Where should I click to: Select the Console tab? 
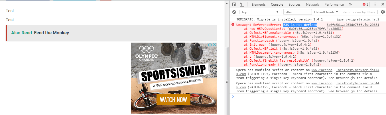(277, 4)
